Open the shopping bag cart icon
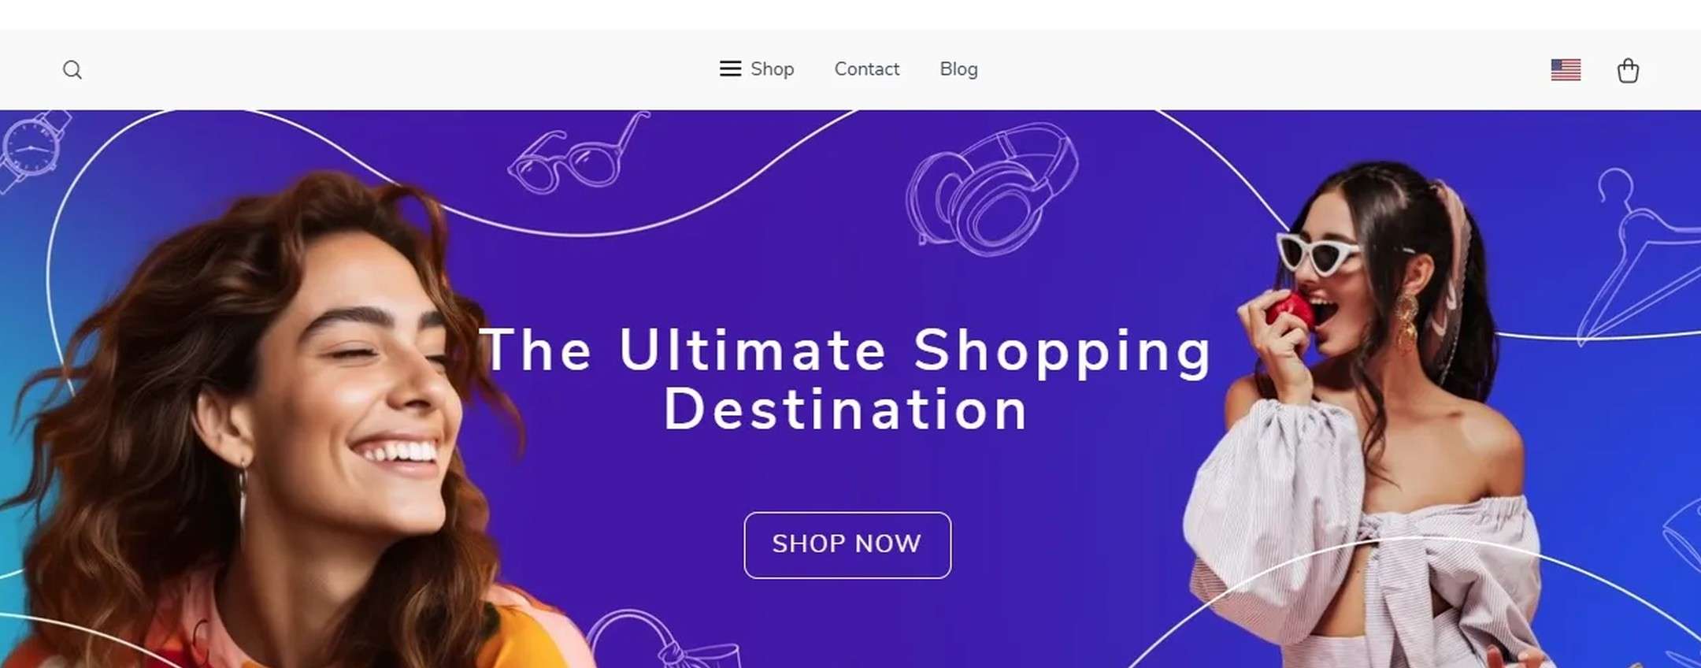This screenshot has height=668, width=1701. (x=1628, y=70)
